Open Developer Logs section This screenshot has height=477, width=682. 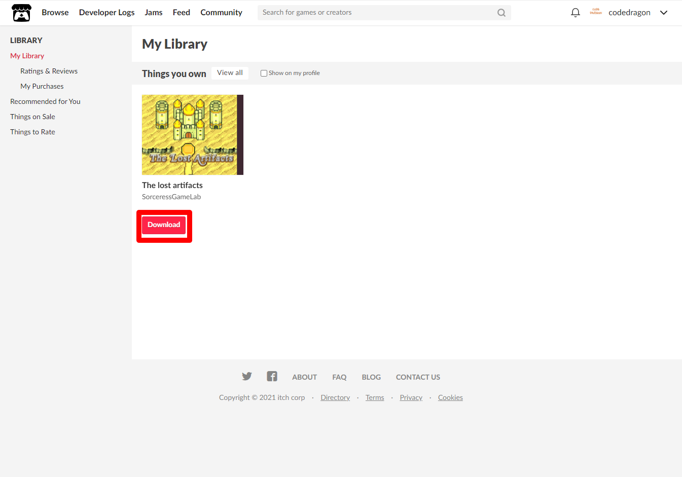click(107, 12)
